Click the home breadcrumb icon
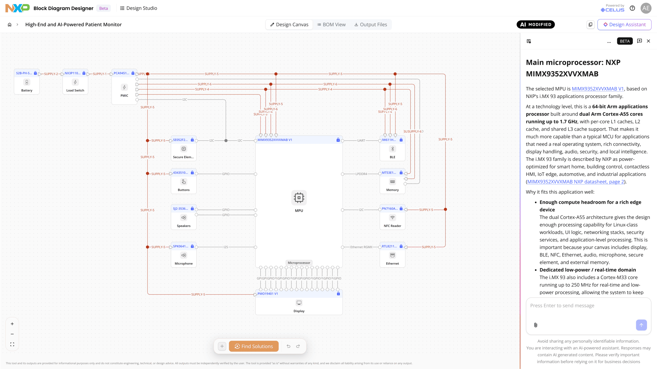The width and height of the screenshot is (657, 369). tap(9, 25)
